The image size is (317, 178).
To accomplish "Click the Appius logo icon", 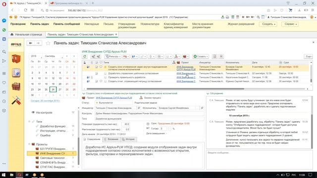I will pyautogui.click(x=16, y=44).
